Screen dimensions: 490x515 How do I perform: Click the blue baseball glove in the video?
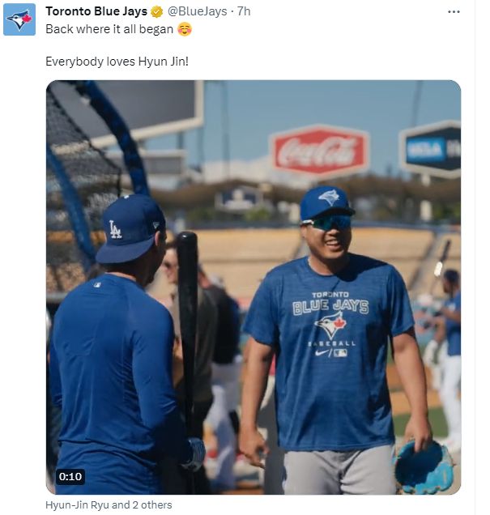[x=421, y=466]
